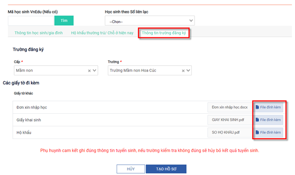Viewport: 295px width, 175px height.
Task: Expand the Trường dropdown arrow
Action: click(x=188, y=70)
